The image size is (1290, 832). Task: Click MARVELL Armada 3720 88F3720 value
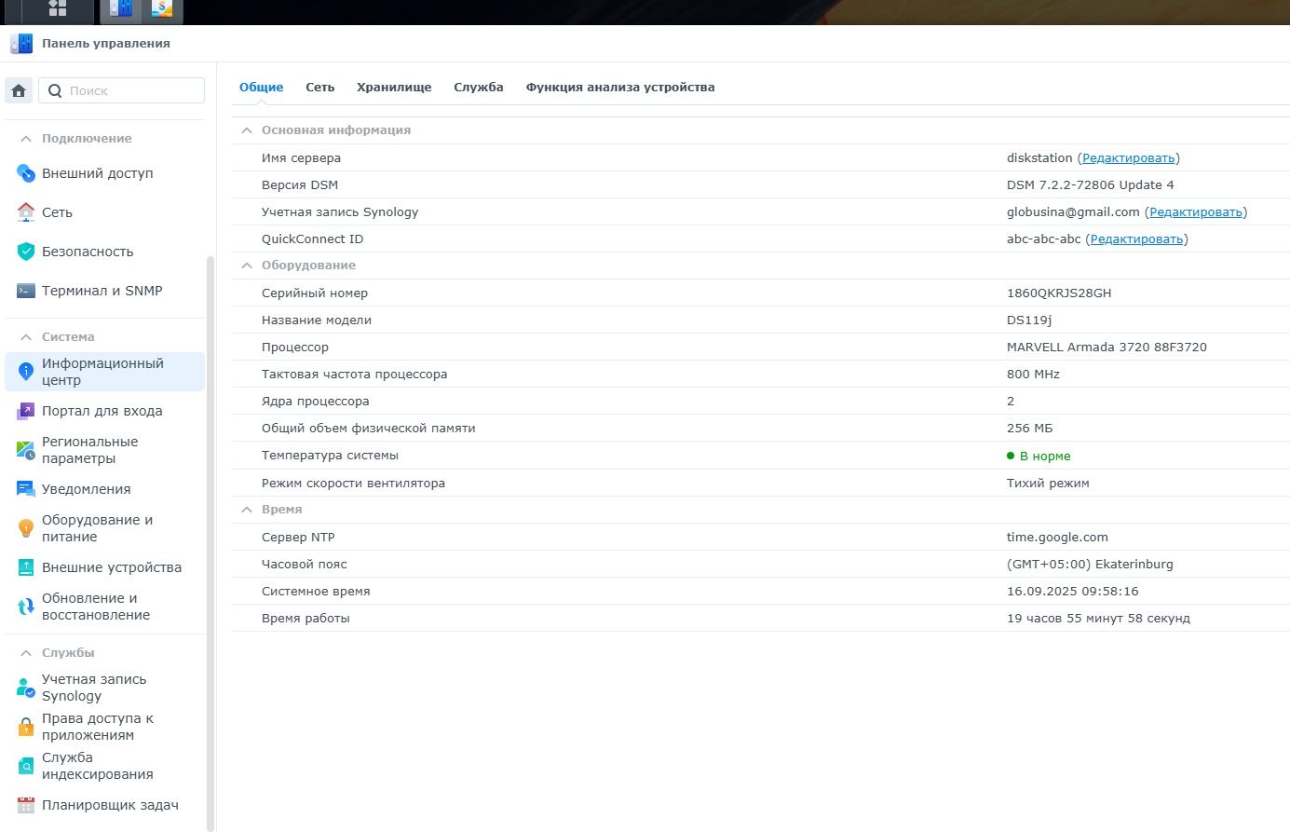point(1107,348)
